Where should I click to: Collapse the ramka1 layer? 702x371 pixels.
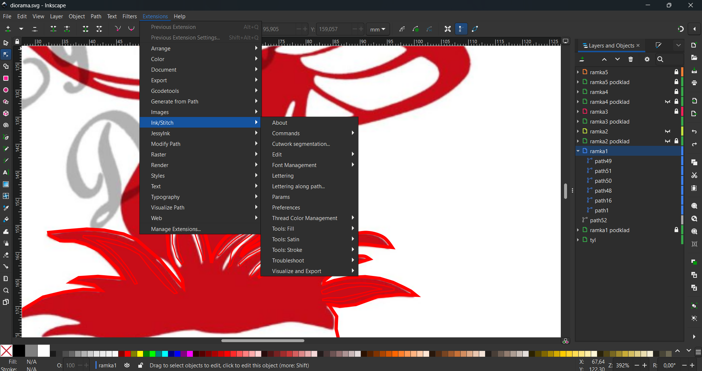pyautogui.click(x=578, y=151)
